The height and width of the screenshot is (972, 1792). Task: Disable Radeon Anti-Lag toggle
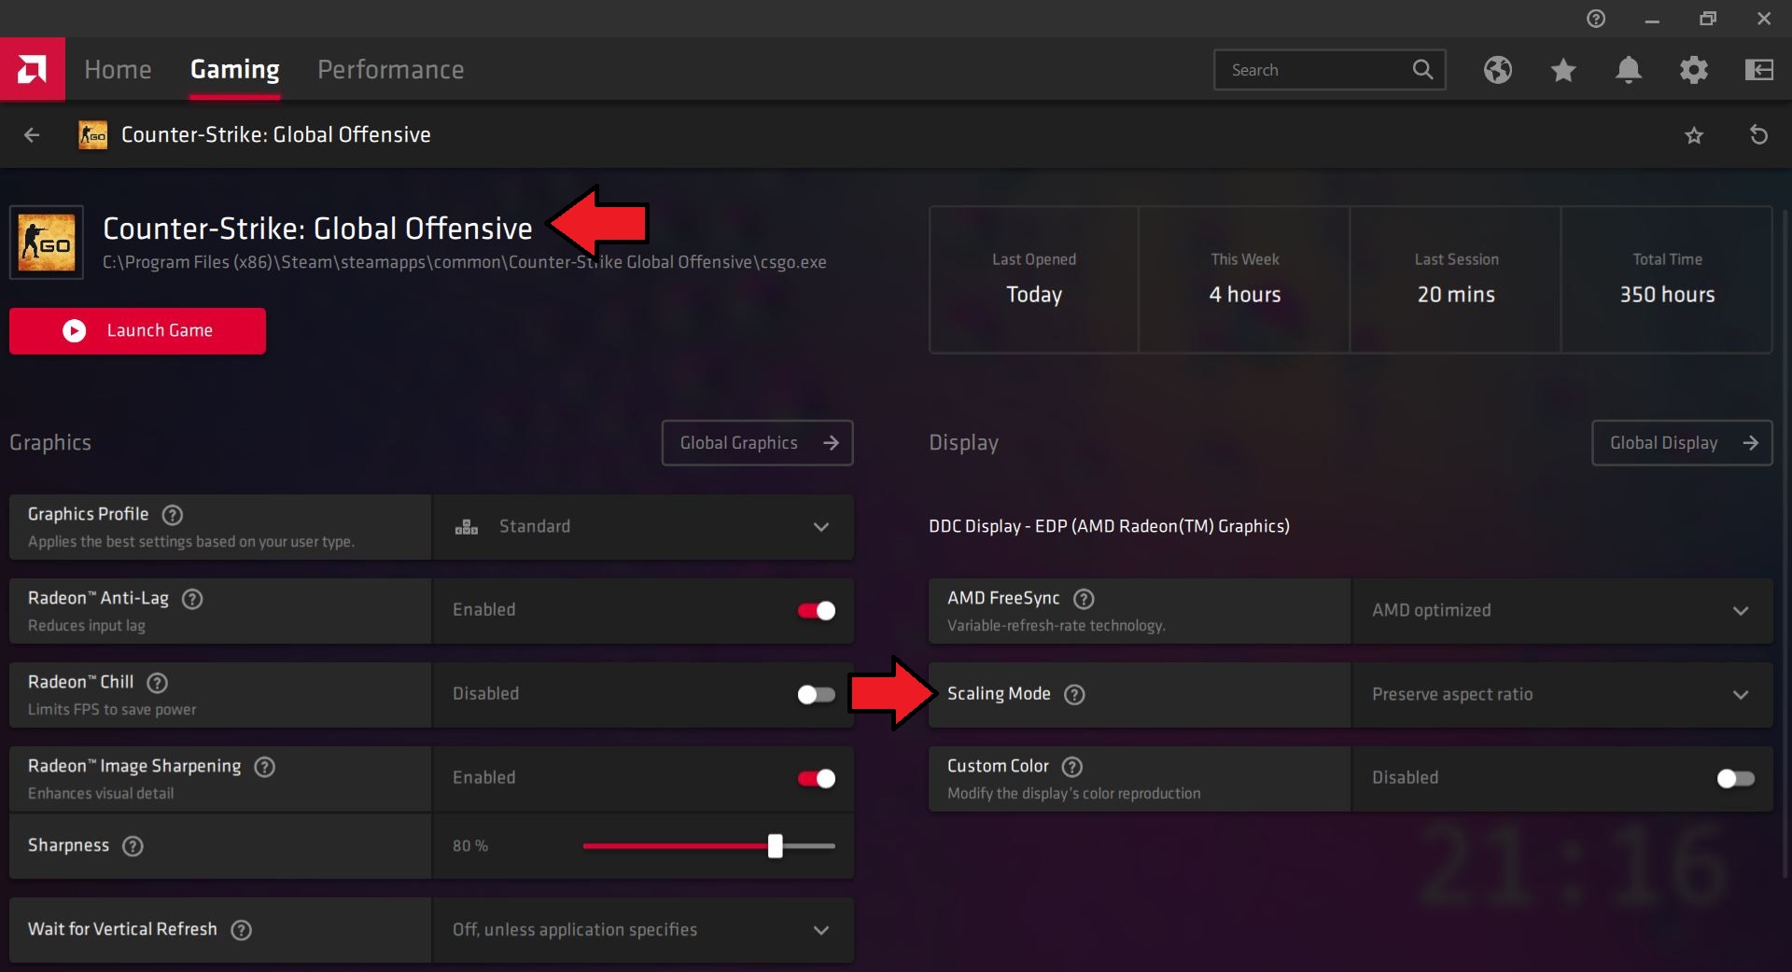tap(816, 610)
